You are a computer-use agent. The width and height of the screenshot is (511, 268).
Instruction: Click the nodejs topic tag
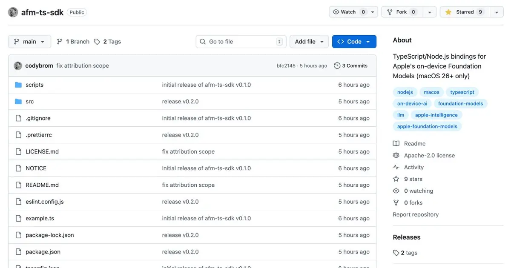click(405, 92)
